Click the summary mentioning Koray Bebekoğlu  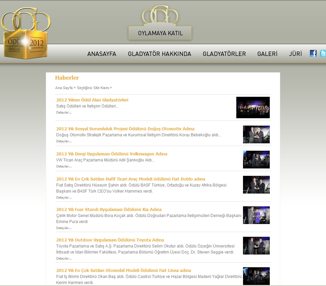[x=139, y=135]
